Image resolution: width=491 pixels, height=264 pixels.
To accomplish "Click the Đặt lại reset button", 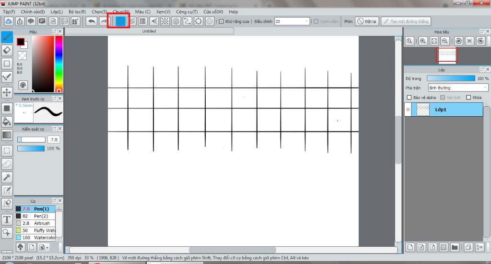I will point(367,22).
